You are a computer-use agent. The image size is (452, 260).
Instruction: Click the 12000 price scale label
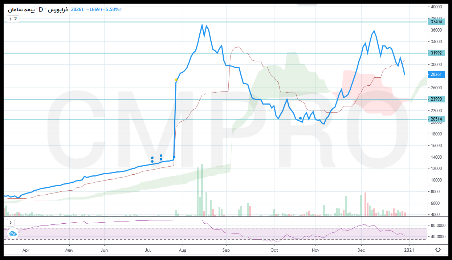pos(436,168)
